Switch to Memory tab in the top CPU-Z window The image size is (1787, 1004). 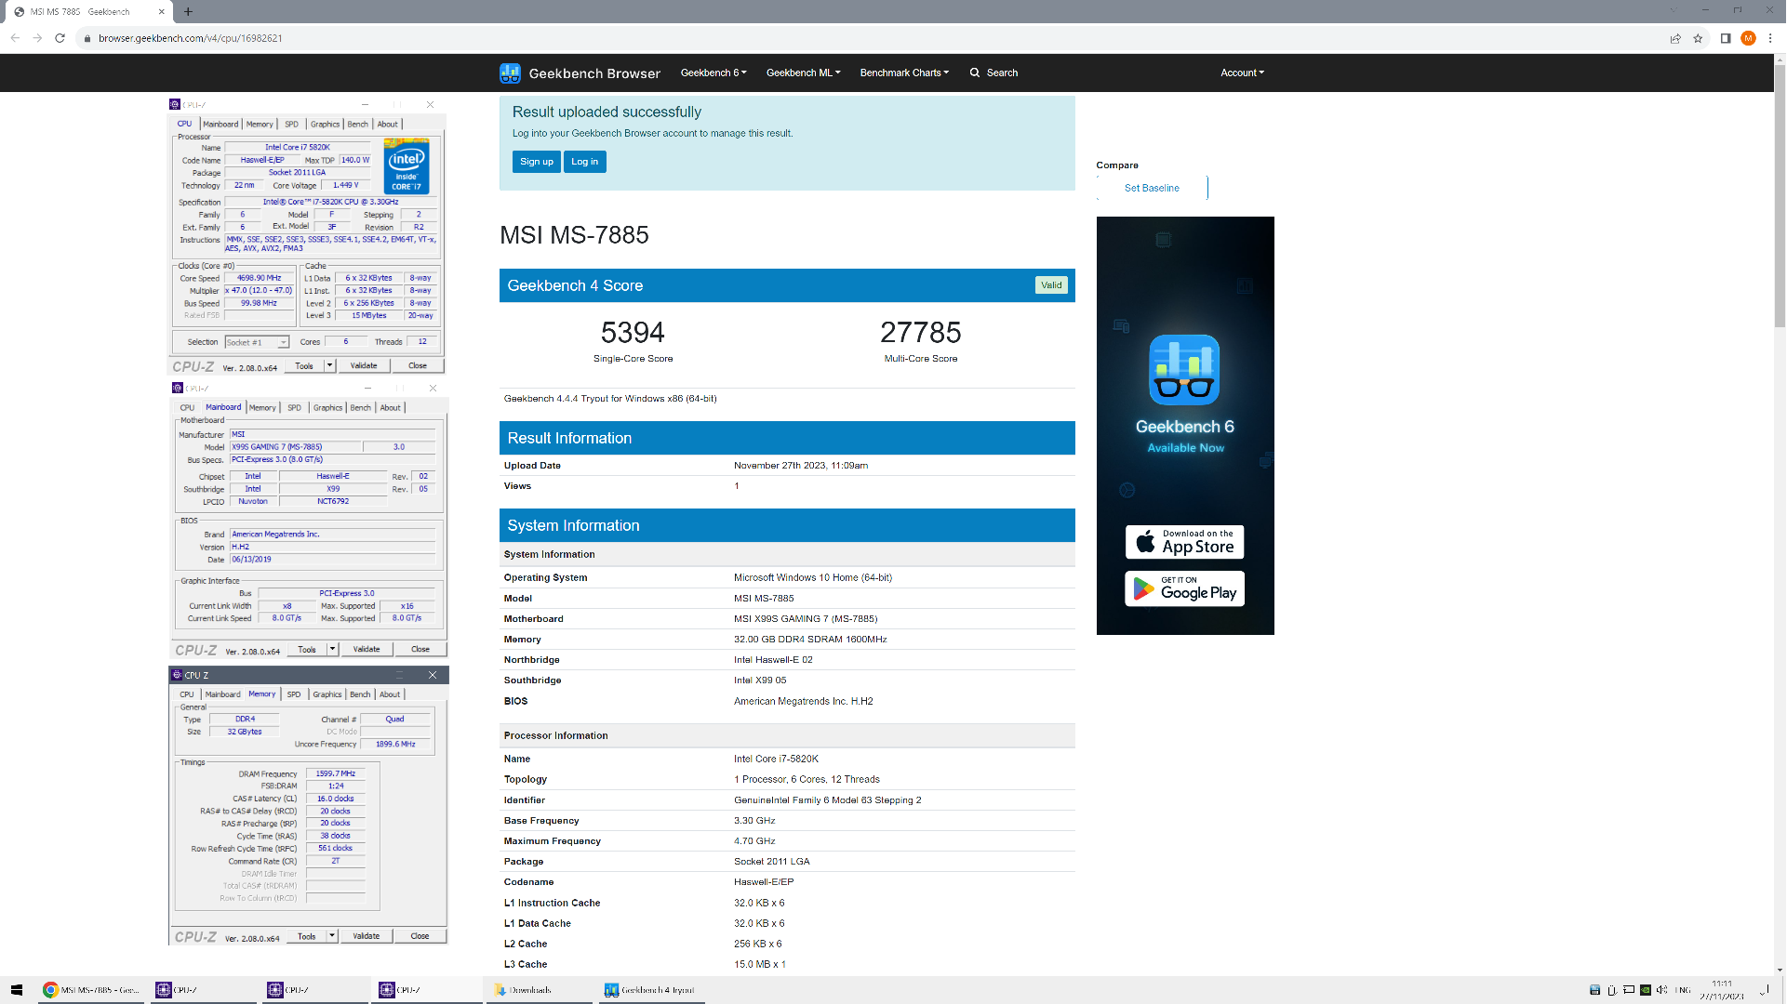pos(260,125)
